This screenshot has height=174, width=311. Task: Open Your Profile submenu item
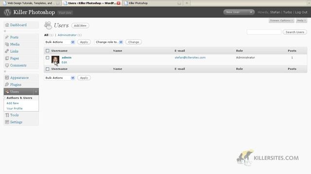pos(15,108)
